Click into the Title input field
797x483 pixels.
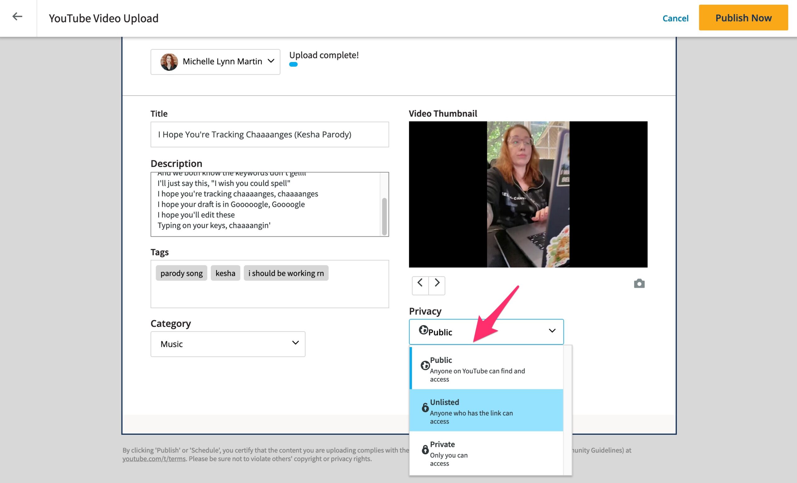(269, 134)
